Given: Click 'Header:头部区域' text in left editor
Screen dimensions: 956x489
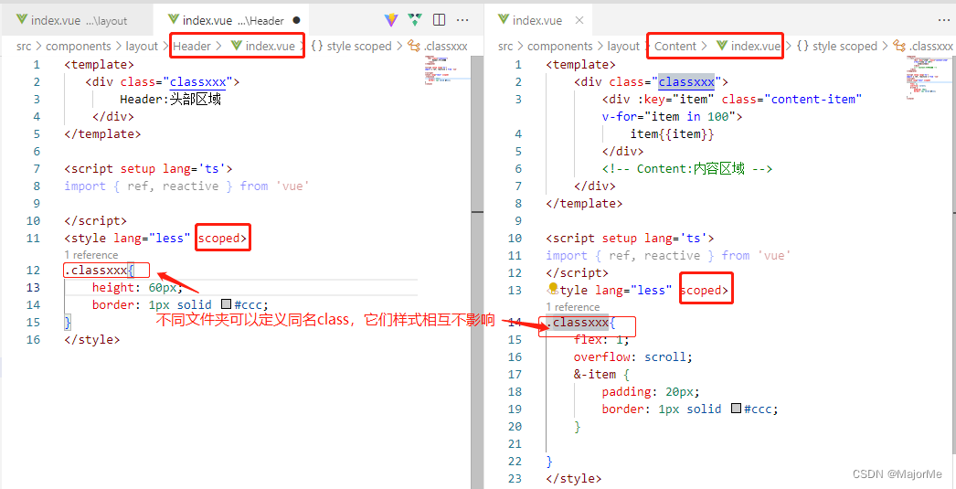Looking at the screenshot, I should point(170,99).
